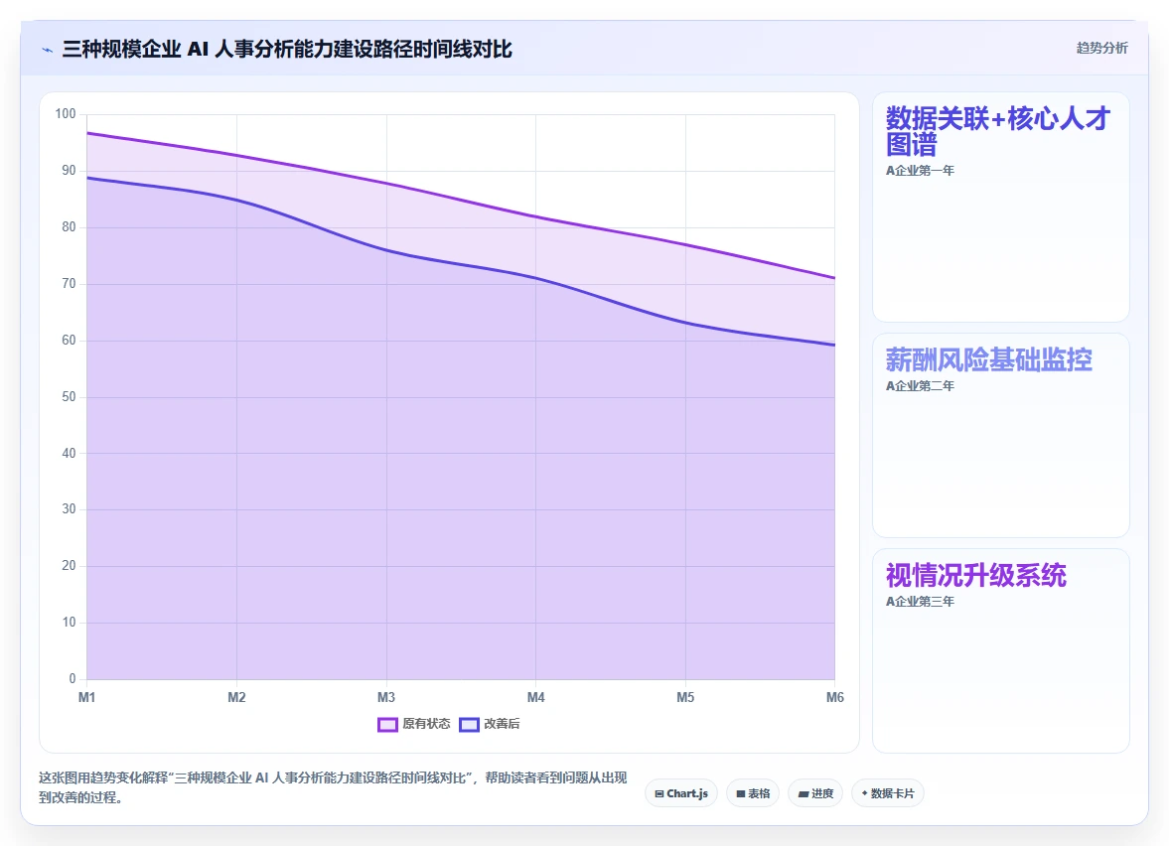Click the M5 x-axis label
The image size is (1169, 846).
click(685, 698)
